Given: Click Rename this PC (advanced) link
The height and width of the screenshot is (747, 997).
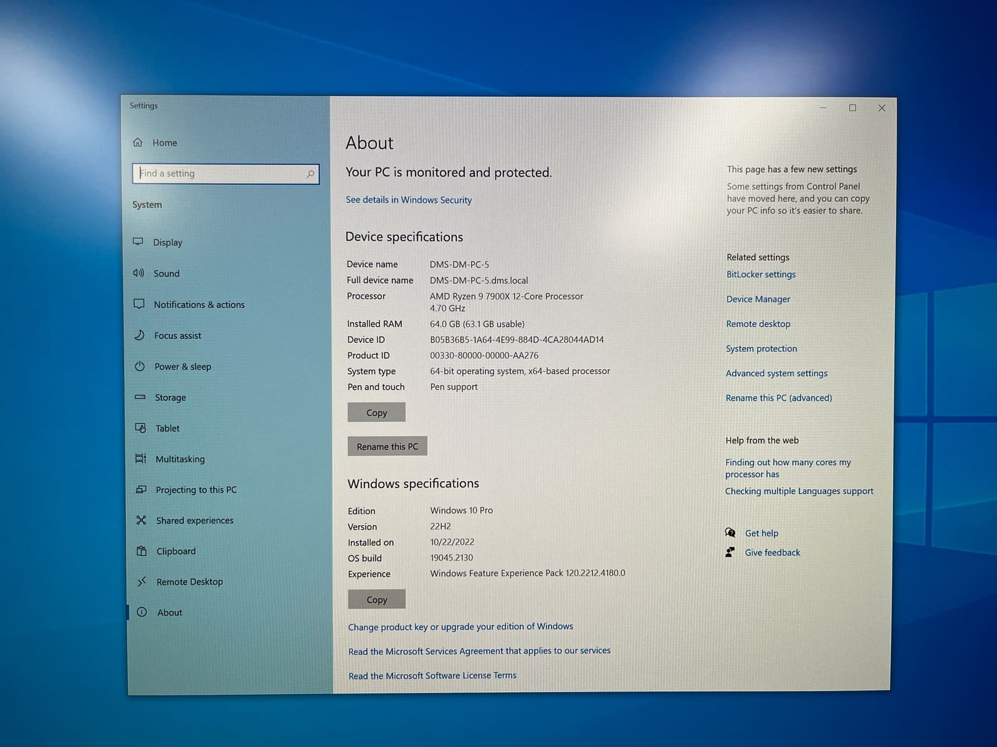Looking at the screenshot, I should [779, 398].
